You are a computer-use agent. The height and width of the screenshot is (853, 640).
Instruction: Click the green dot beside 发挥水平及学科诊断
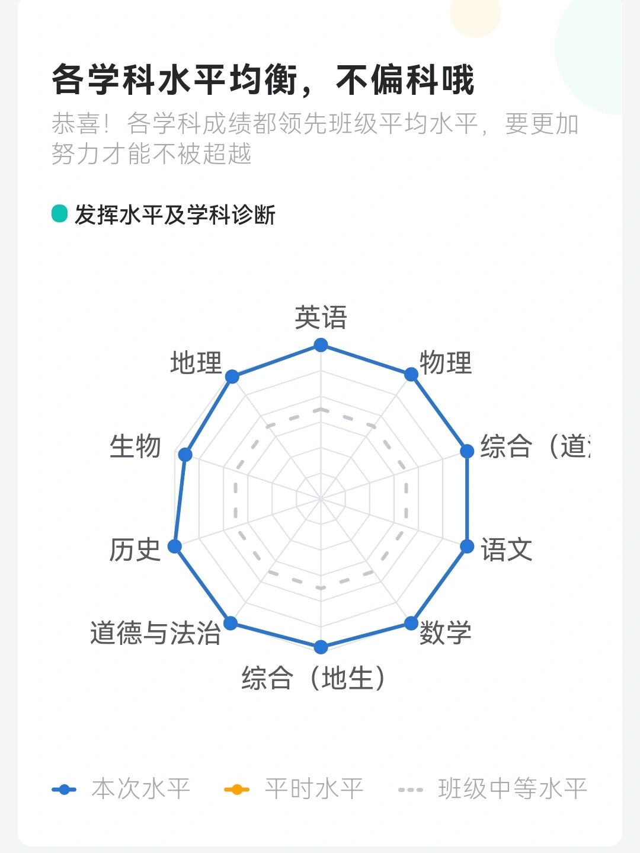coord(59,213)
